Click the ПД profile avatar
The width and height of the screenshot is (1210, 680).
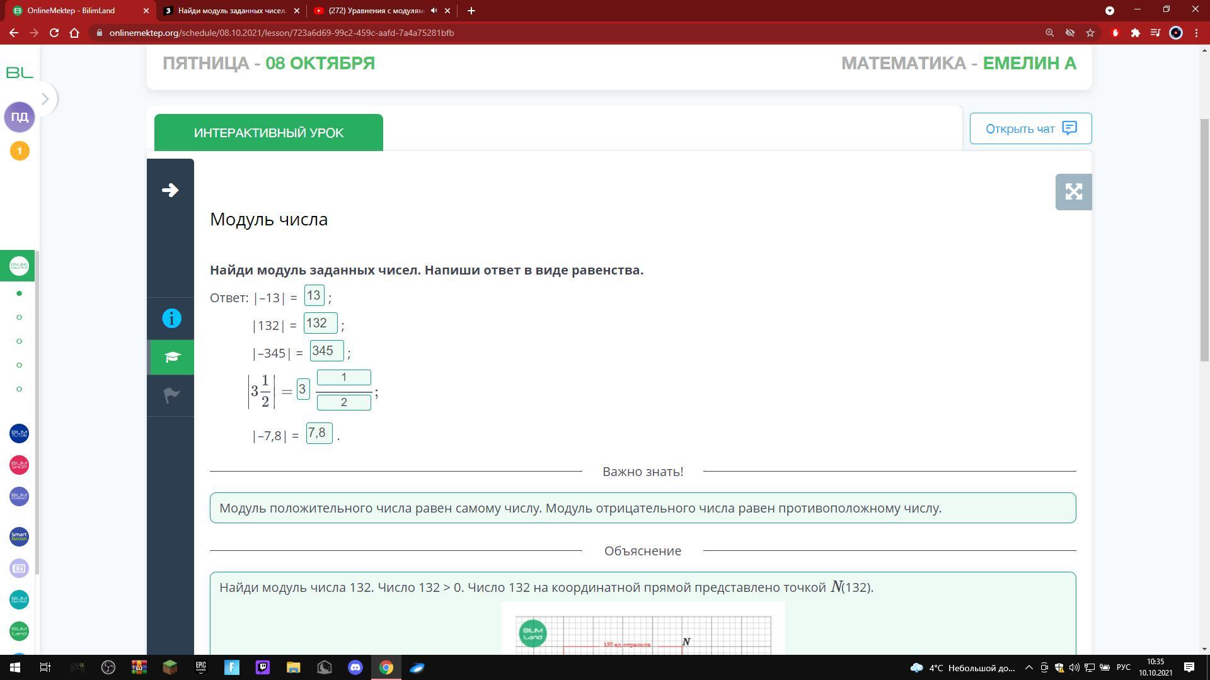click(20, 117)
